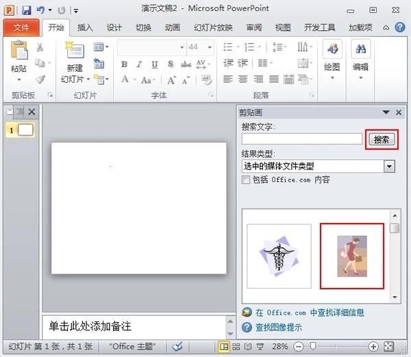This screenshot has height=357, width=411.
Task: Open Clip Art pane options arrow
Action: click(386, 112)
